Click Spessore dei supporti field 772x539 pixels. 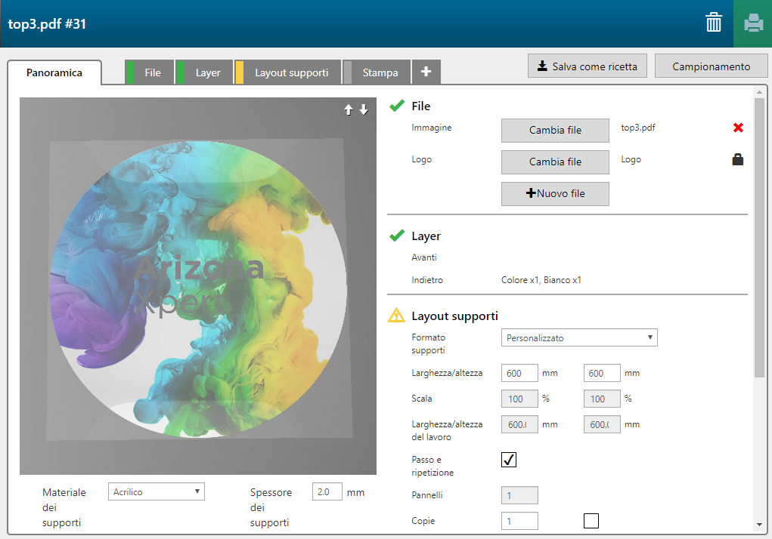pyautogui.click(x=327, y=492)
